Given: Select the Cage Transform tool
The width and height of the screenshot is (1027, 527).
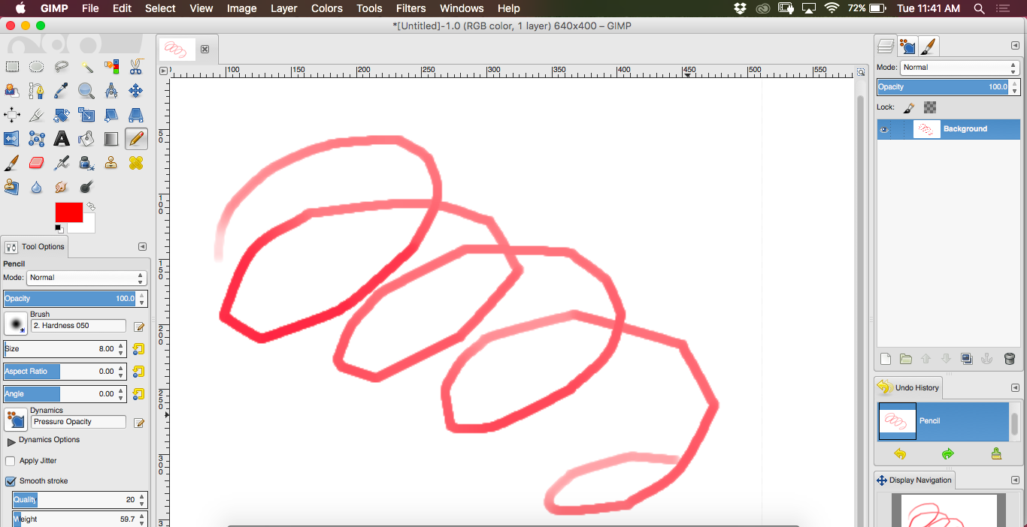Looking at the screenshot, I should click(x=36, y=139).
